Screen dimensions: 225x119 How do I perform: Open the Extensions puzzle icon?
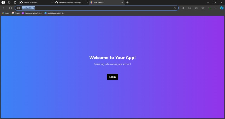(183, 8)
